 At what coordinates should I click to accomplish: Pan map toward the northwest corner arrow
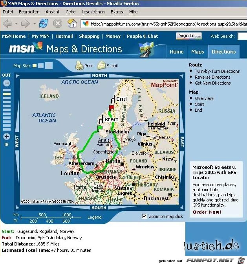coord(18,76)
